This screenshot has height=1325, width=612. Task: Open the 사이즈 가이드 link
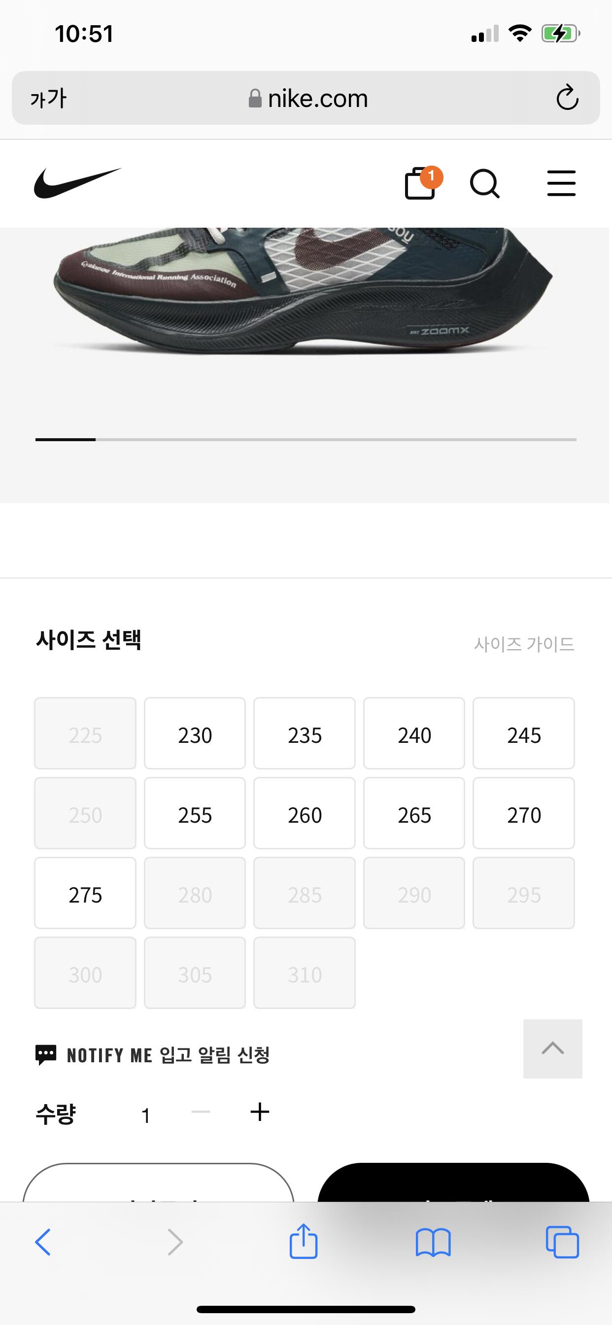pos(523,644)
